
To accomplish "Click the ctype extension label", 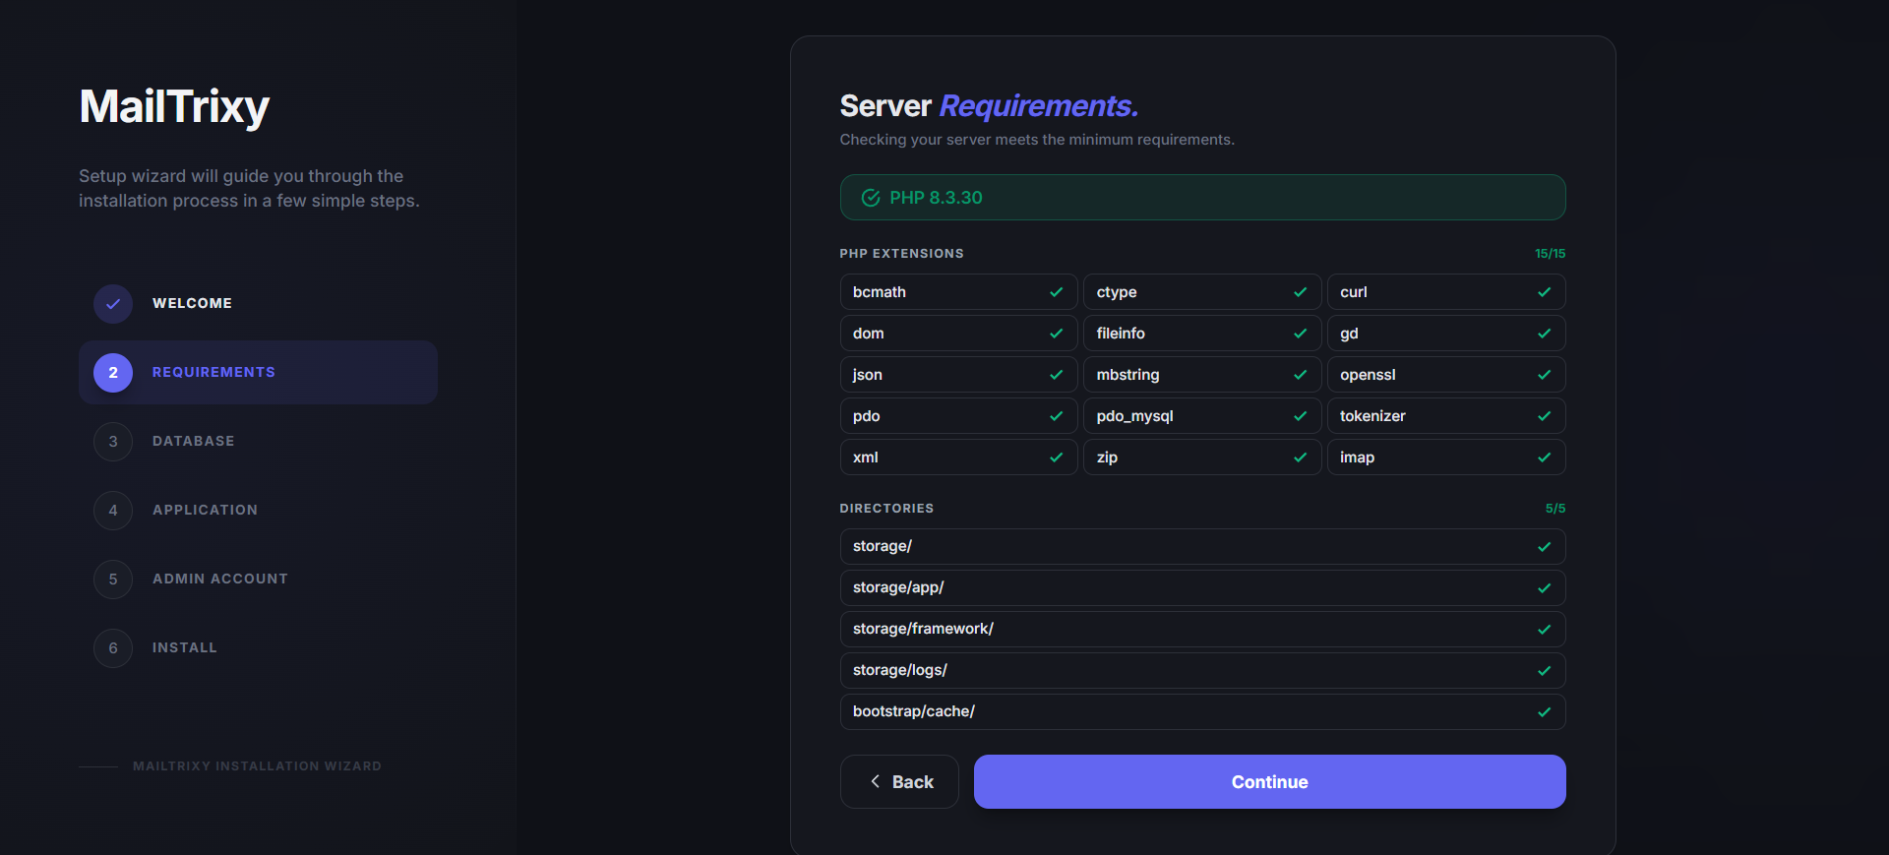I will click(x=1117, y=292).
